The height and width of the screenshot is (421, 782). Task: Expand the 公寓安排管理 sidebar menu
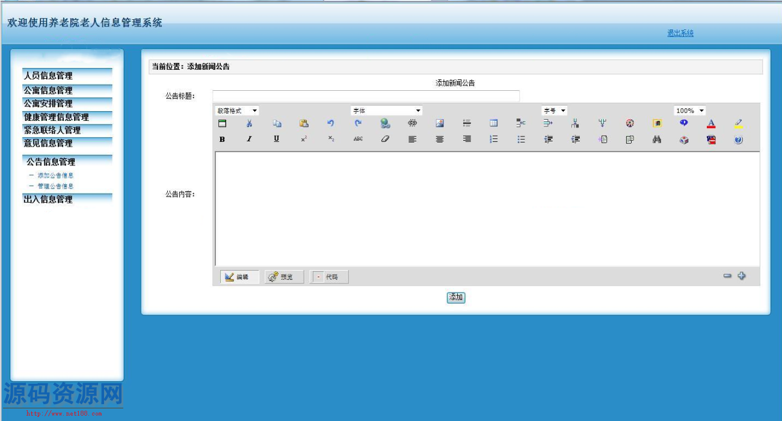pyautogui.click(x=48, y=103)
